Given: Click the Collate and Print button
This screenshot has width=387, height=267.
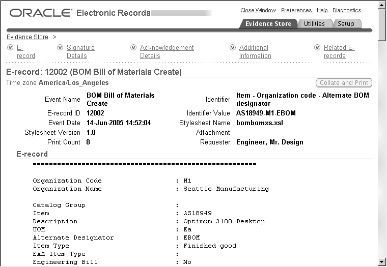Looking at the screenshot, I should click(344, 83).
